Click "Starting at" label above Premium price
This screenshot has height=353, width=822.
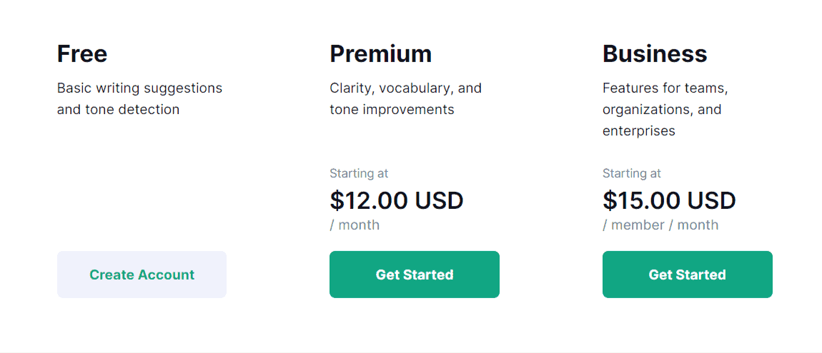pyautogui.click(x=359, y=173)
